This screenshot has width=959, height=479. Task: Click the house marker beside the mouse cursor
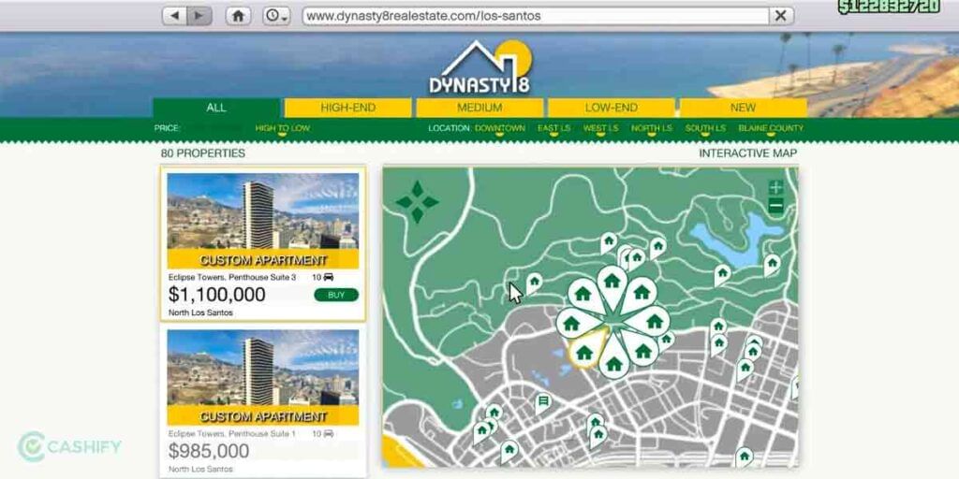(535, 283)
